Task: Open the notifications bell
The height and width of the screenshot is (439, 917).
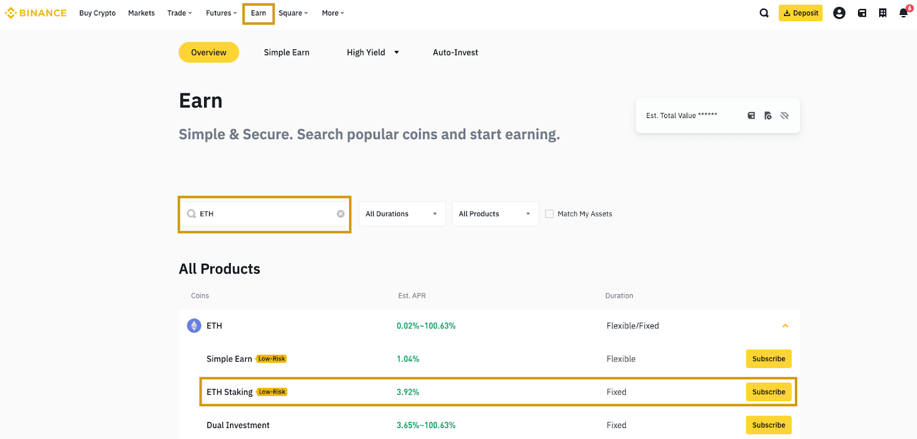Action: pyautogui.click(x=904, y=13)
